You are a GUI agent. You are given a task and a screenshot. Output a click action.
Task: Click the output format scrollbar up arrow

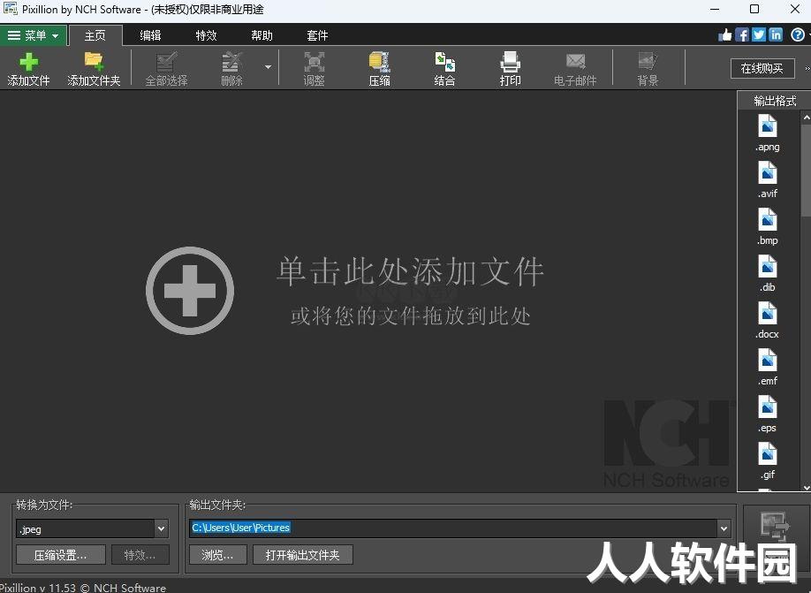[807, 118]
